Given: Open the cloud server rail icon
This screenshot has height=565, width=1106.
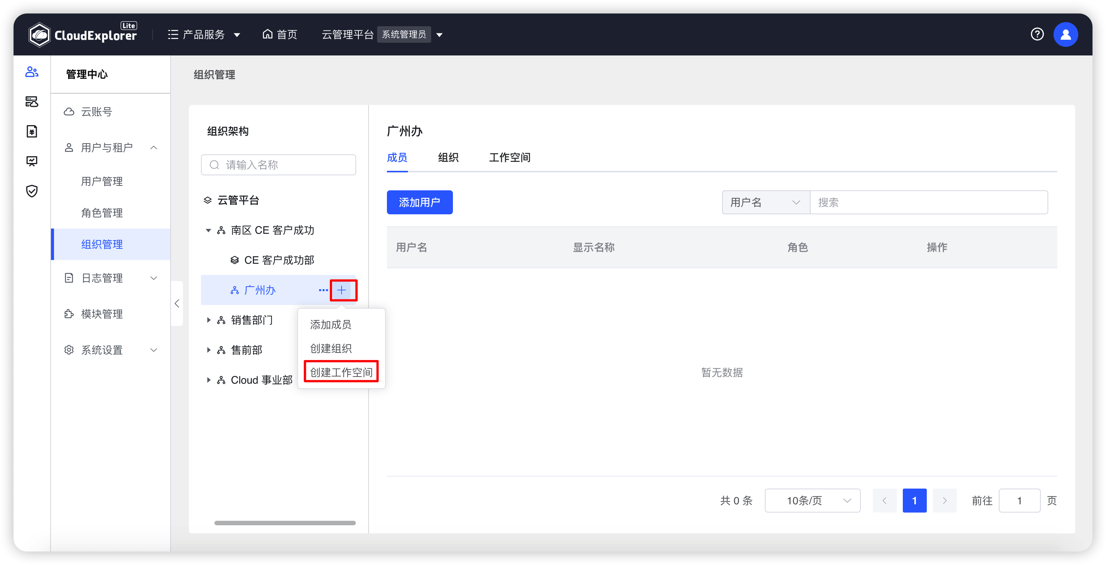Looking at the screenshot, I should click(32, 102).
